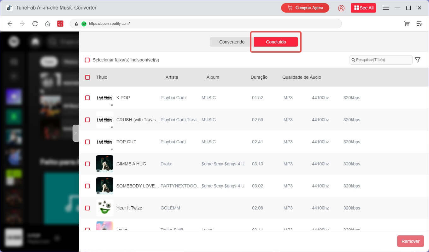Click the artist name Drake
This screenshot has height=252, width=429.
167,164
